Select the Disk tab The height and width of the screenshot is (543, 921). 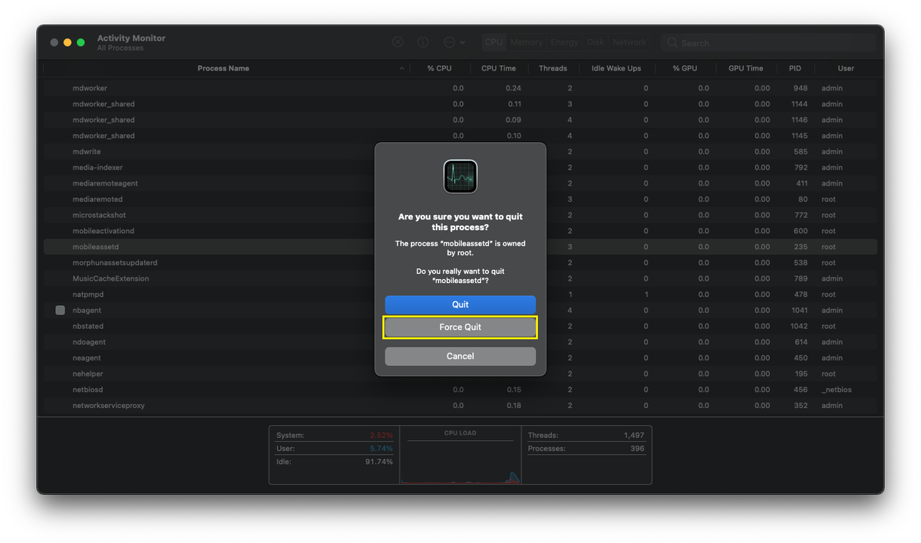(596, 41)
